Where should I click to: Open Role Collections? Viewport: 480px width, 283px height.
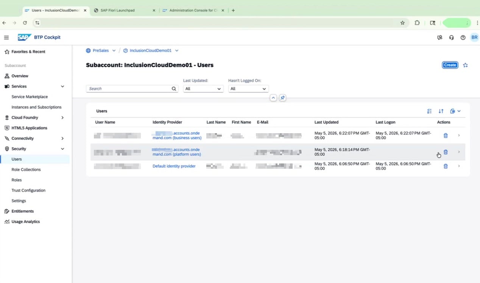pos(26,170)
